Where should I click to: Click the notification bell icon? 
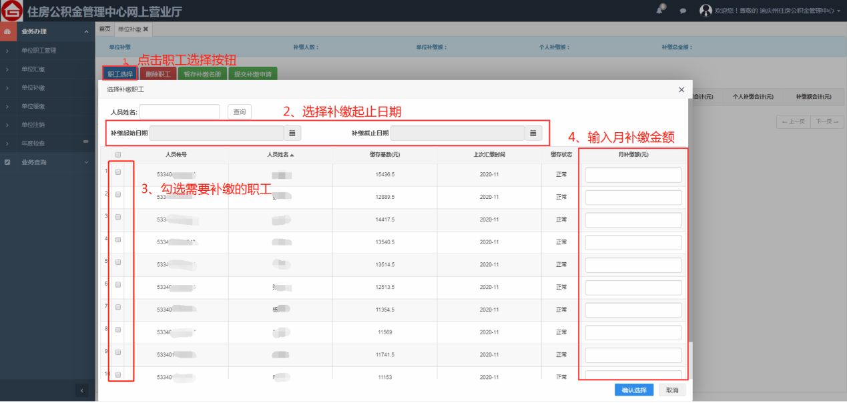coord(660,11)
